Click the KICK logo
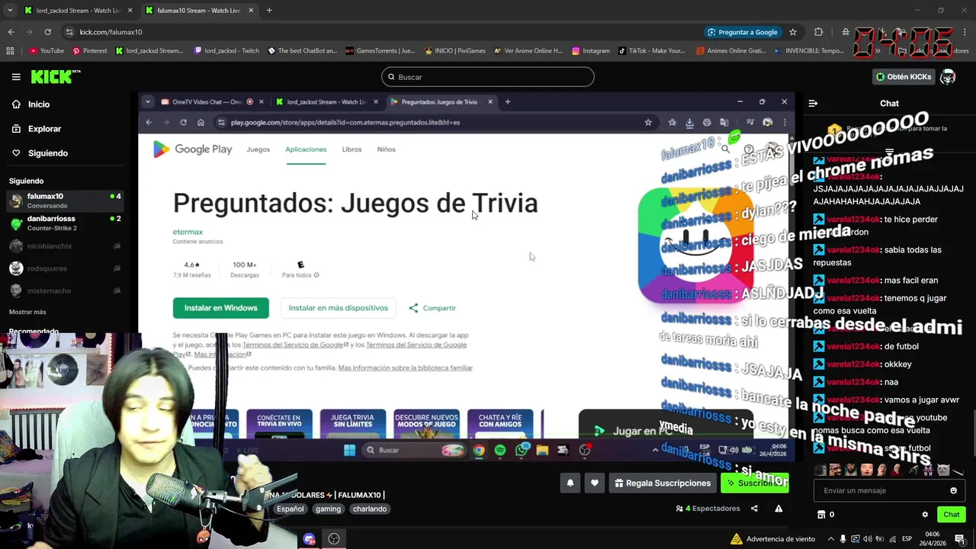The height and width of the screenshot is (549, 976). click(55, 76)
